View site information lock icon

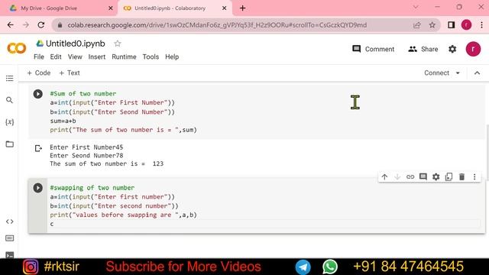60,25
